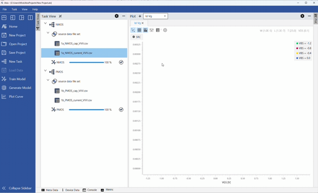This screenshot has height=193, width=318.
Task: Click the Train Model sidebar icon
Action: 4,79
